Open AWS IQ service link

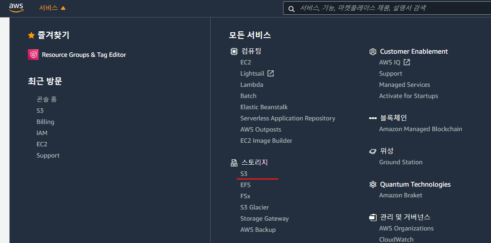point(390,62)
